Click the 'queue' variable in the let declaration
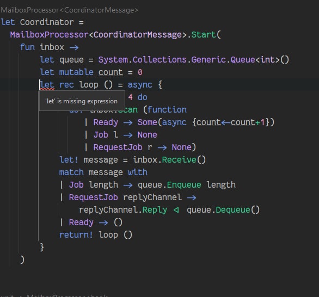 tap(72, 60)
